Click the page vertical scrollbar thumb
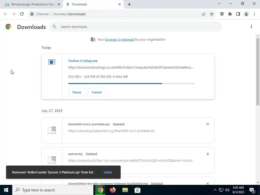 click(x=258, y=72)
